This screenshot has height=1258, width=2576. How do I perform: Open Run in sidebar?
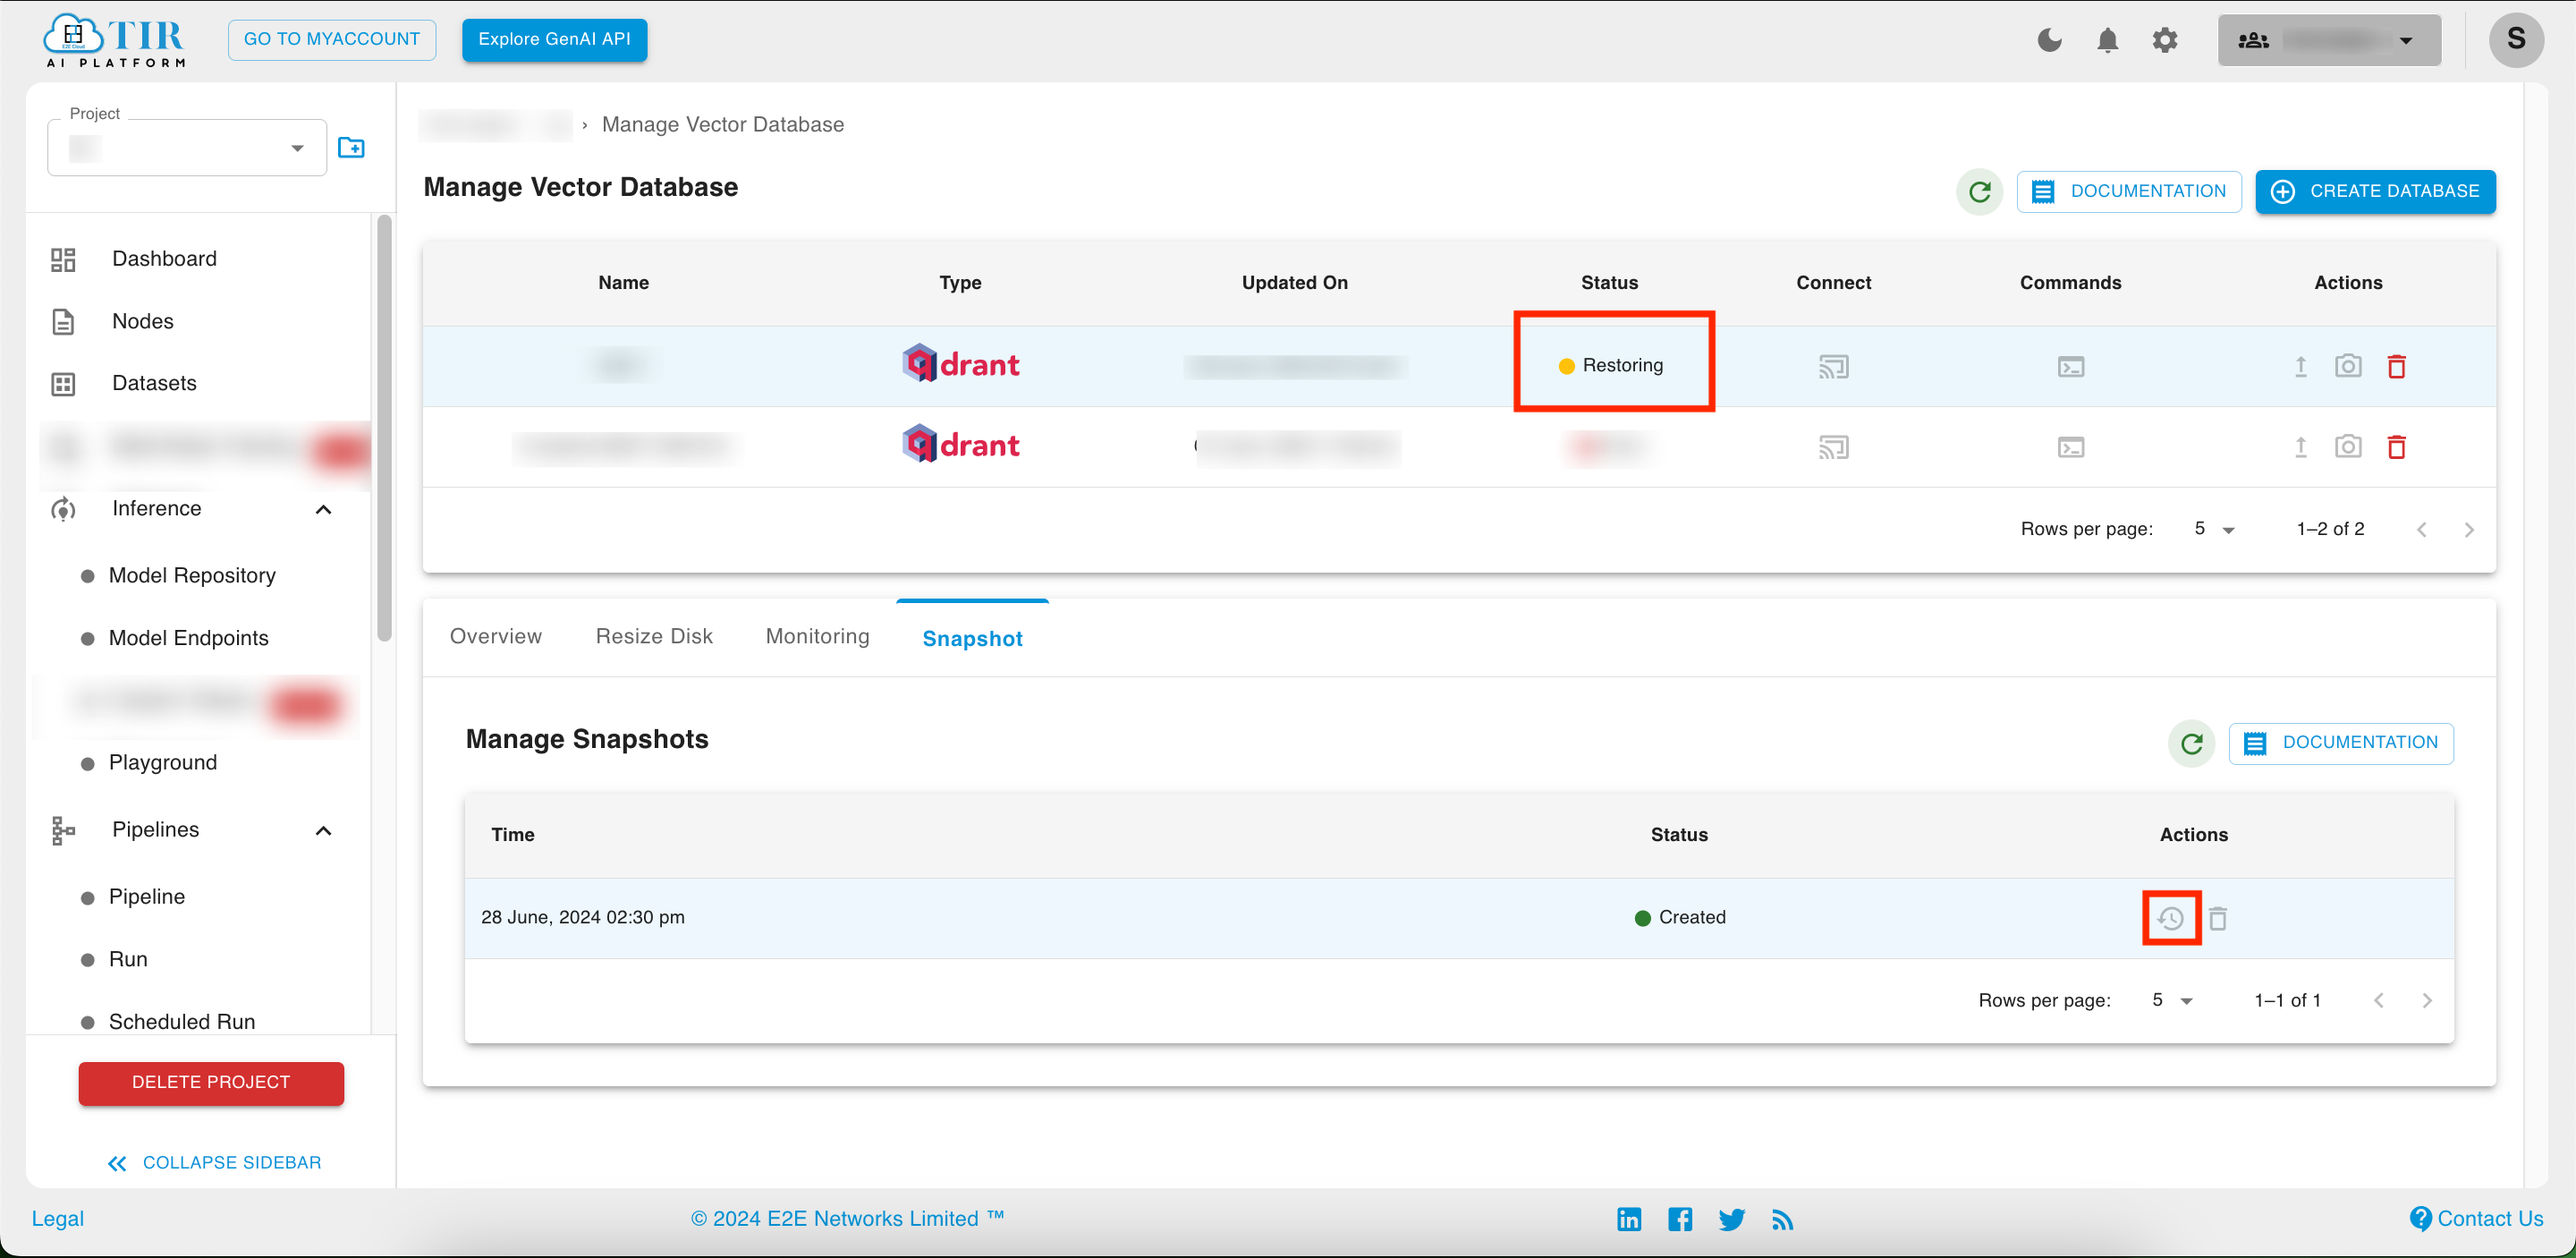[128, 960]
